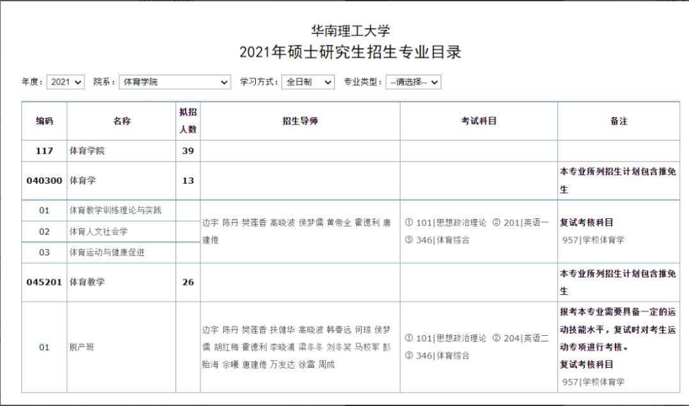Screen dimensions: 689x406
Task: Select enrollment number 26
Action: pyautogui.click(x=188, y=282)
